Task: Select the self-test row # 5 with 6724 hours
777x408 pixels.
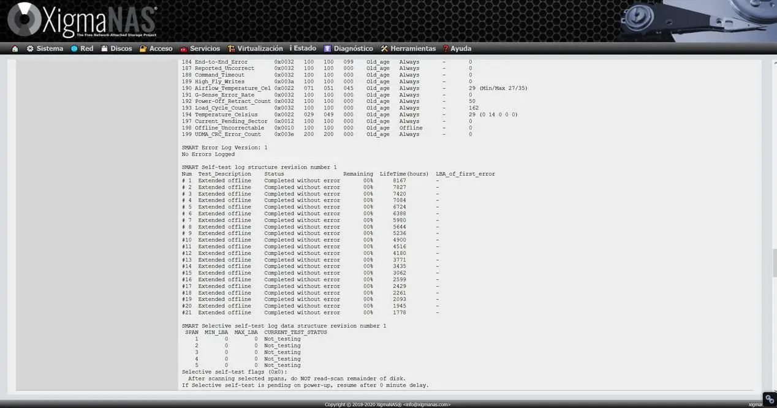Action: pyautogui.click(x=310, y=207)
